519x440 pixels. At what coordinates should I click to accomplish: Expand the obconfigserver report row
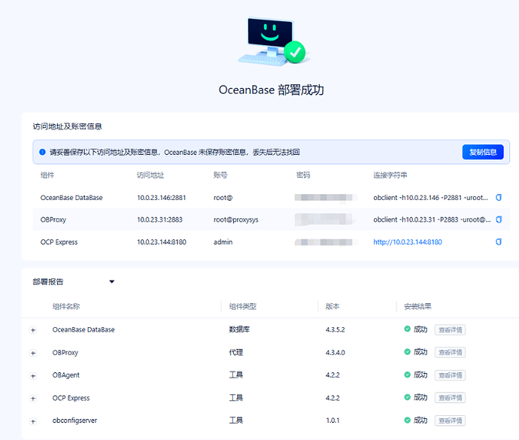(x=33, y=421)
